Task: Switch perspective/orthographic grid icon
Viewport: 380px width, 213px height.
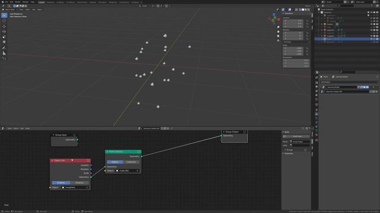Action: click(278, 41)
